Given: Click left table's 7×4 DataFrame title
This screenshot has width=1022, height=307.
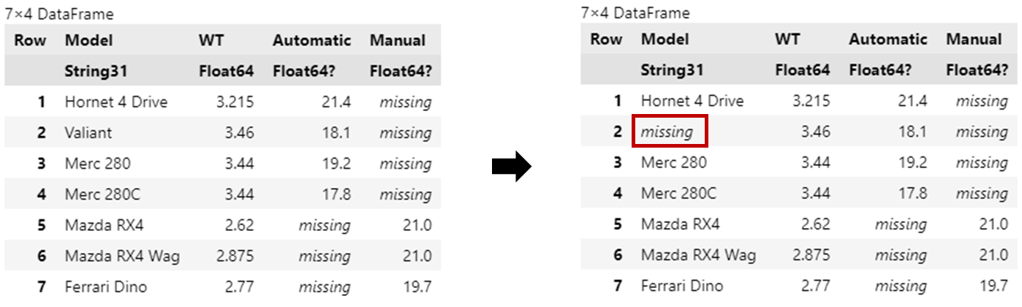Looking at the screenshot, I should click(59, 14).
